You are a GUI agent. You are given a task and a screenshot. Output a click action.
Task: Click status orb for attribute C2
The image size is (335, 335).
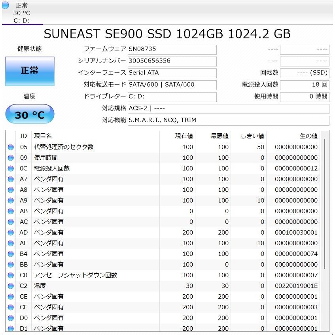11,286
